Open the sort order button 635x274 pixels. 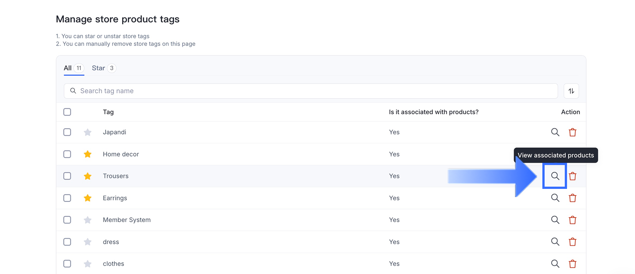pos(571,91)
